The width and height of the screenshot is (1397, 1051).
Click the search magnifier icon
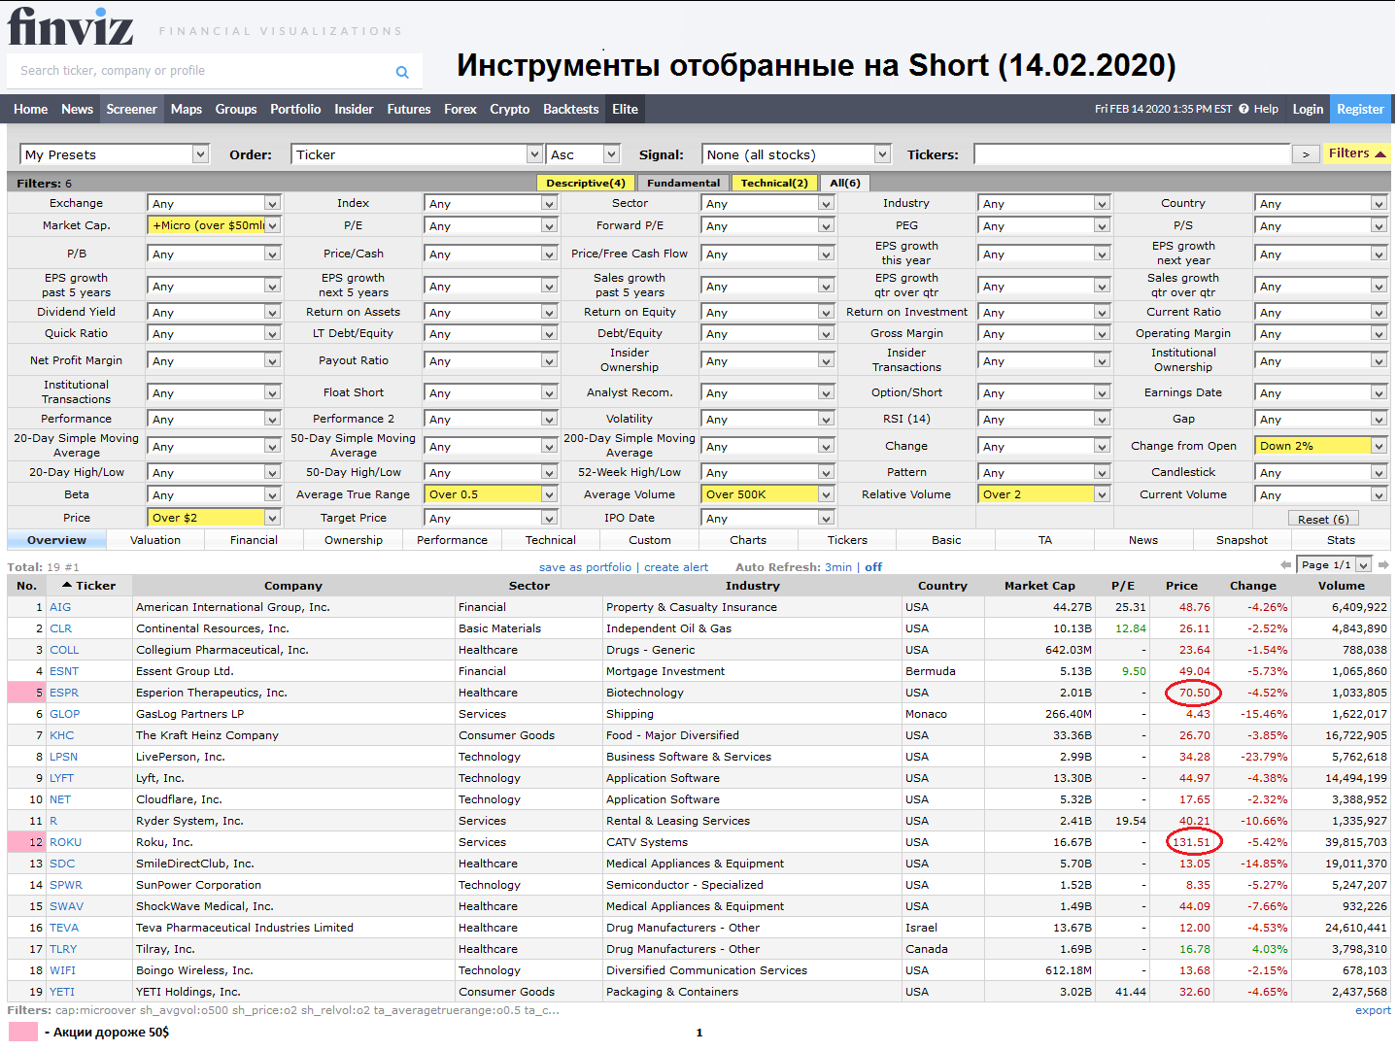click(x=402, y=72)
